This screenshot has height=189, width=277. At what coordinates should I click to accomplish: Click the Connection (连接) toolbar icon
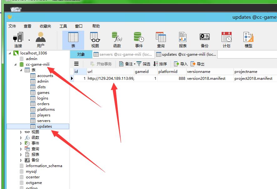click(18, 40)
